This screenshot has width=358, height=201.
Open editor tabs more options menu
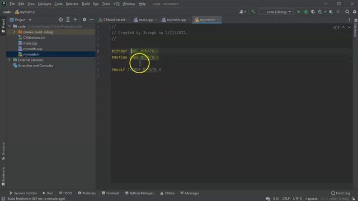349,20
